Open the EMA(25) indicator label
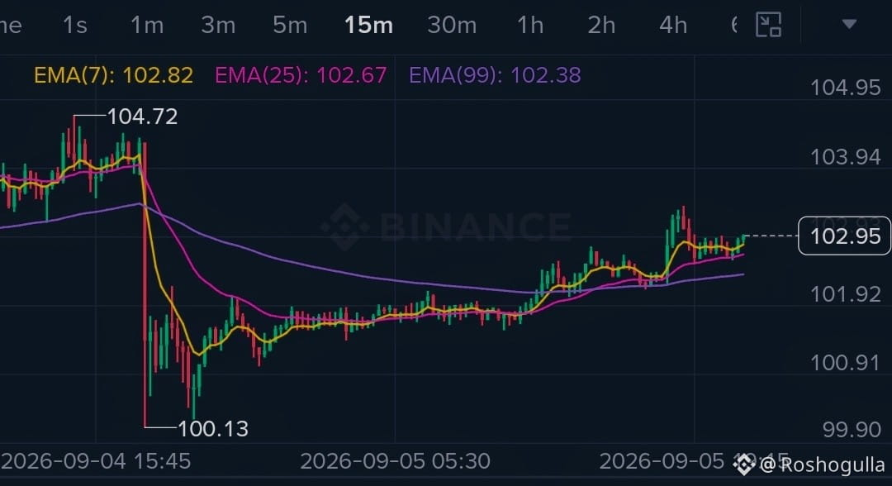Screen dimensions: 892x486 point(301,75)
